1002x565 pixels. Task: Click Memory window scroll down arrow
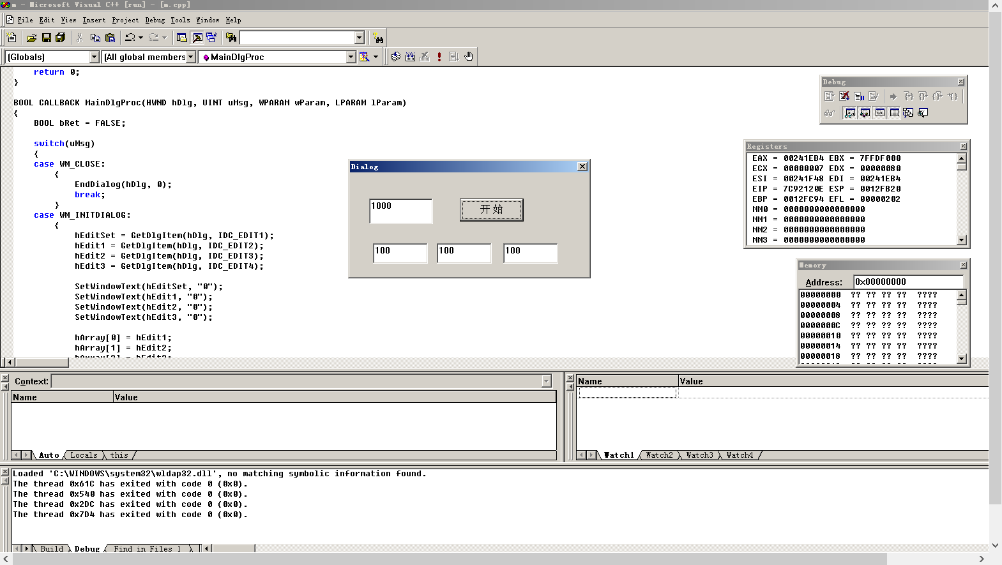(962, 359)
